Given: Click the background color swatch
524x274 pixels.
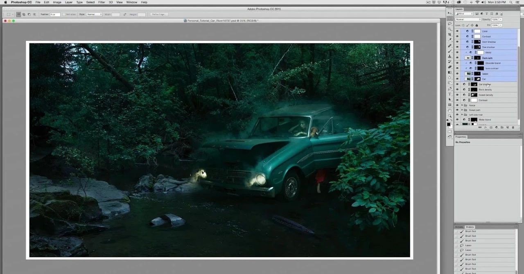Looking at the screenshot, I should coord(451,126).
